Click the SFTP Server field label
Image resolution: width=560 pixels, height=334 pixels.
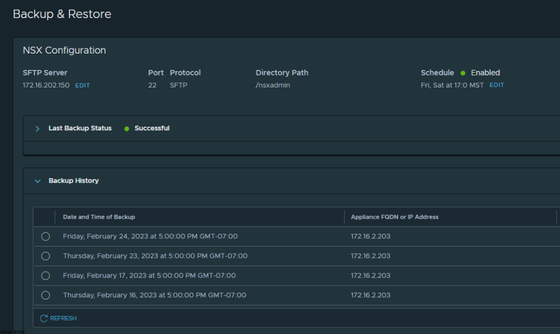tap(45, 73)
